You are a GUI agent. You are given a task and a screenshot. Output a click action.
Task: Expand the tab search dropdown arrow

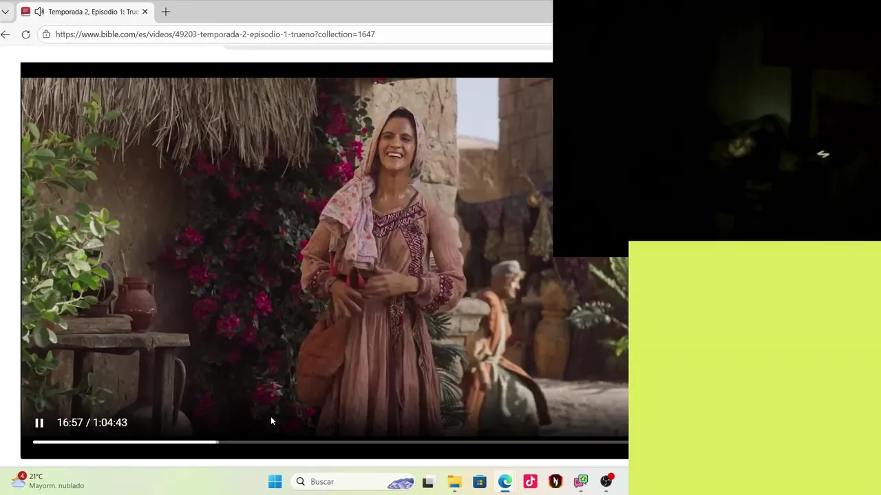pos(6,12)
